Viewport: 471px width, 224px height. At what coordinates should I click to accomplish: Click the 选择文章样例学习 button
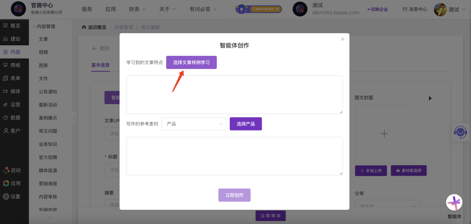[x=191, y=62]
